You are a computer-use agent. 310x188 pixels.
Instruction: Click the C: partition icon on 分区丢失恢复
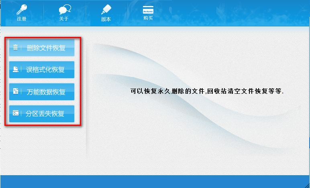point(16,113)
